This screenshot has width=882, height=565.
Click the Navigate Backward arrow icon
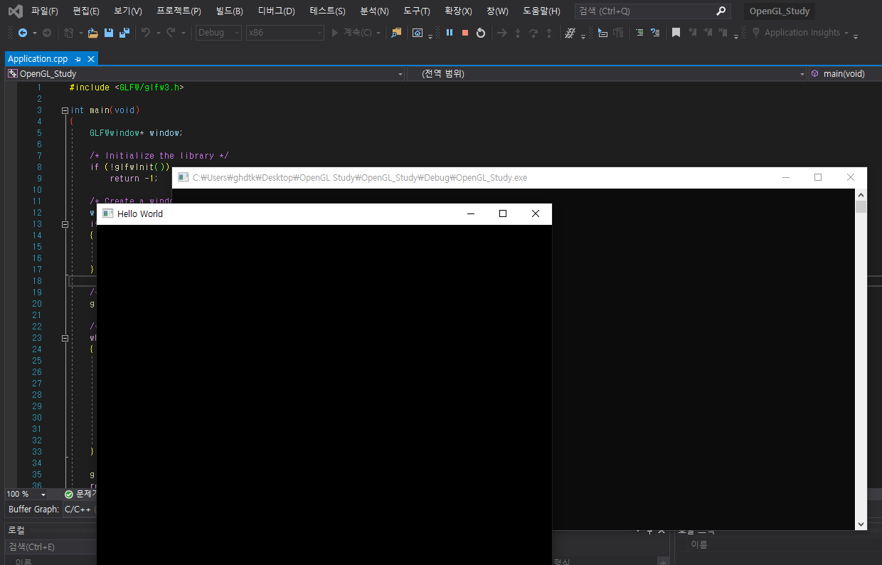click(x=23, y=33)
